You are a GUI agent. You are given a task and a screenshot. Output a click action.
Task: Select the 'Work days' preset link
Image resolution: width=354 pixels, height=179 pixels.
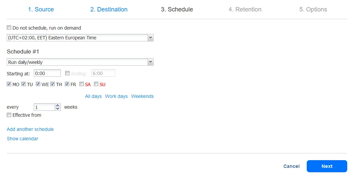pos(116,96)
